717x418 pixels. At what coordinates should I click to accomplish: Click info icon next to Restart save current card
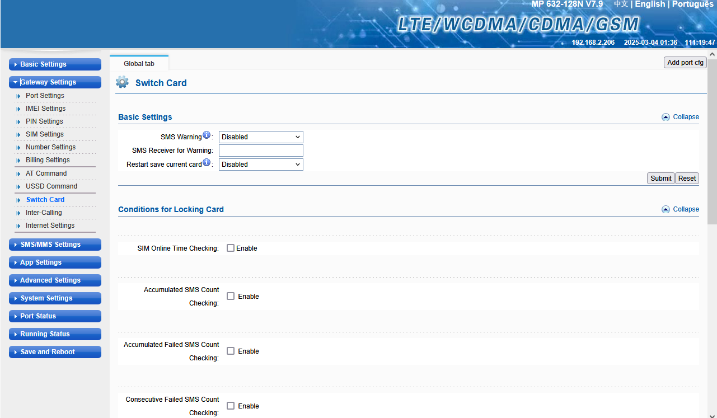[207, 163]
